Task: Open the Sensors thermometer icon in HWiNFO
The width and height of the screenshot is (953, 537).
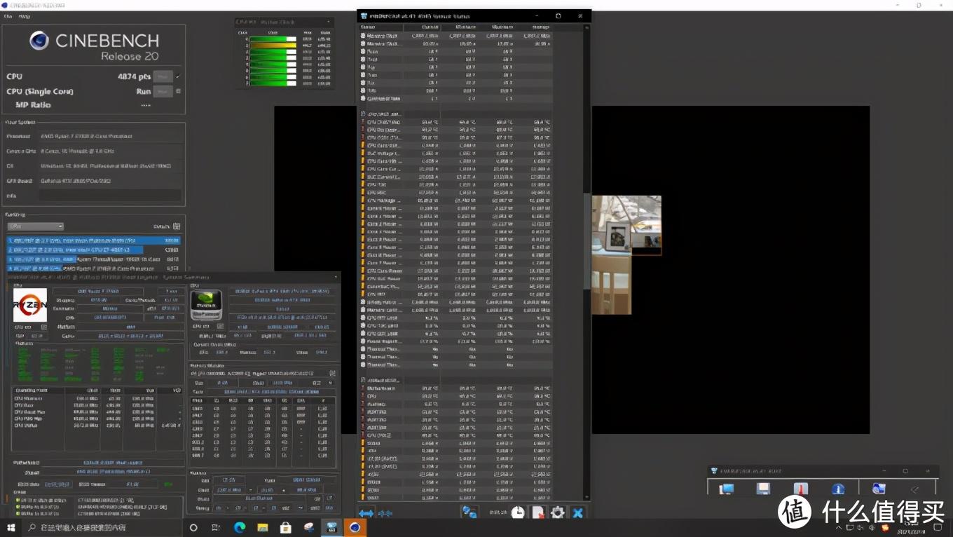Action: [x=801, y=489]
